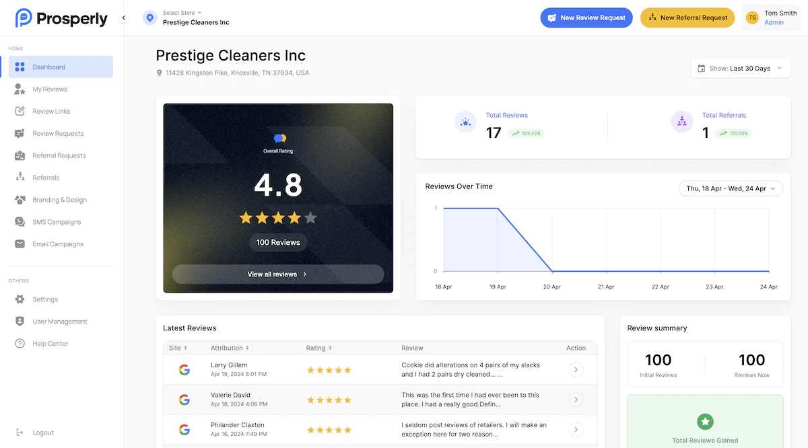Screen dimensions: 808x448
Task: Select My Reviews in the sidebar
Action: (49, 89)
